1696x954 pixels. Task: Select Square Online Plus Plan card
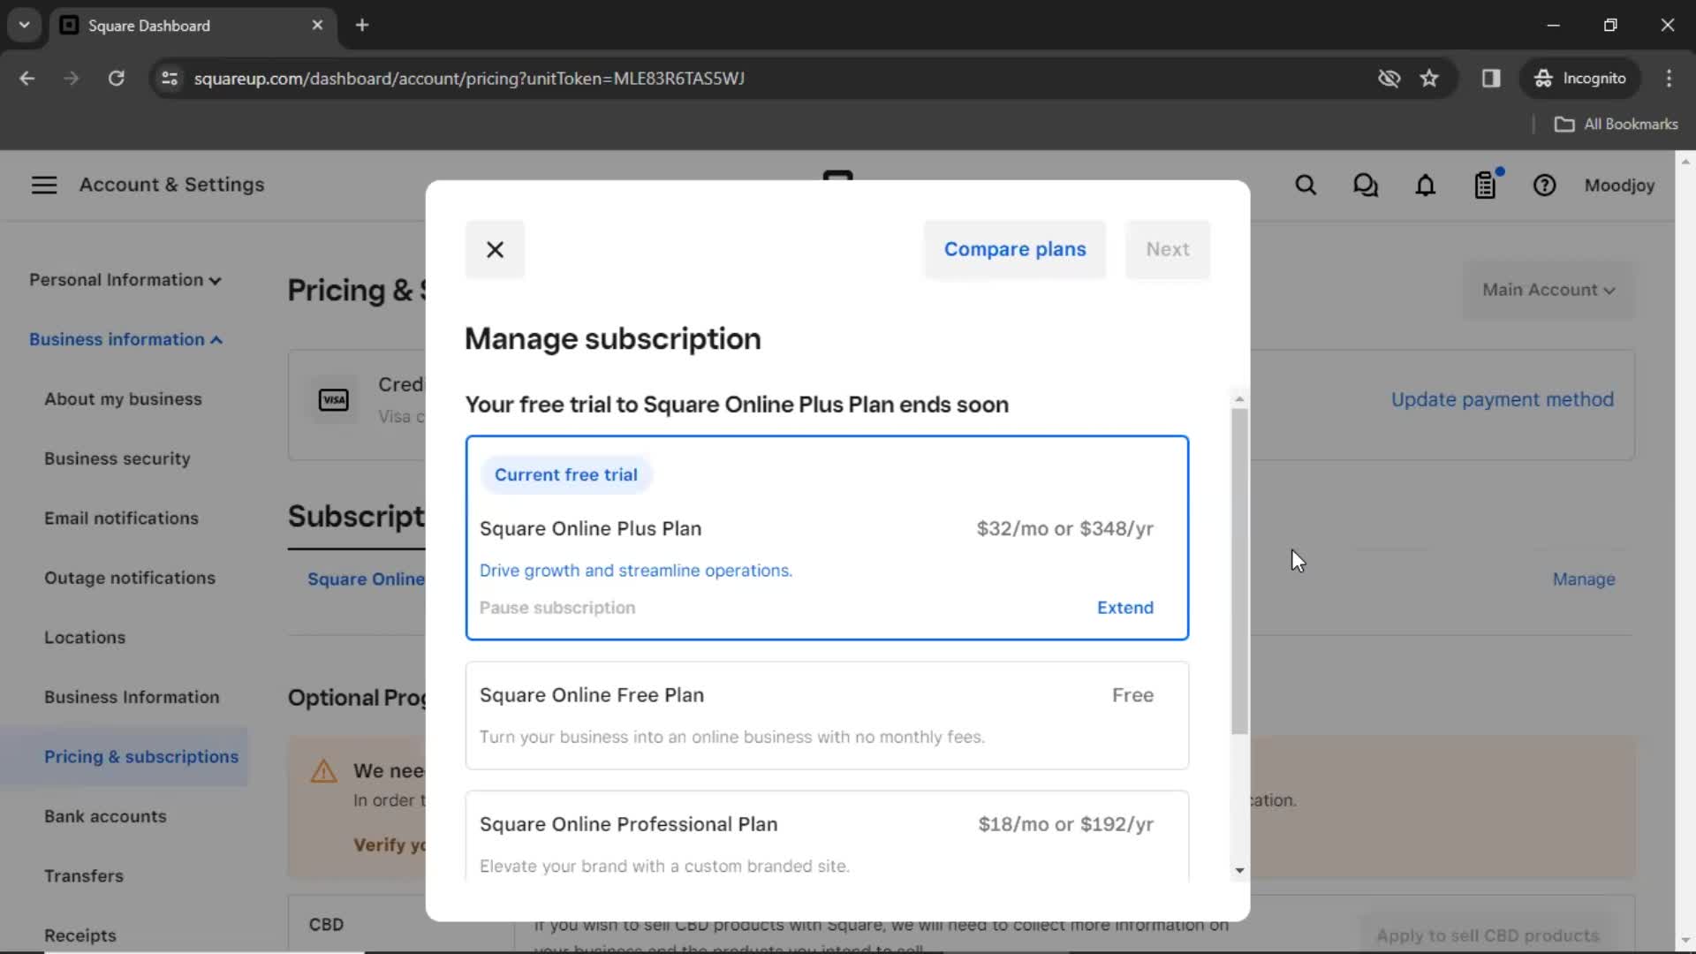coord(827,537)
